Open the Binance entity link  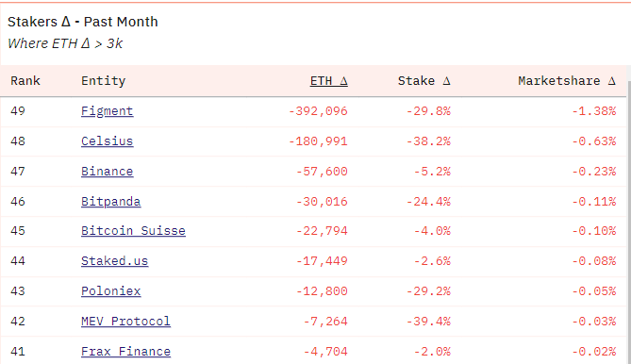pyautogui.click(x=107, y=172)
